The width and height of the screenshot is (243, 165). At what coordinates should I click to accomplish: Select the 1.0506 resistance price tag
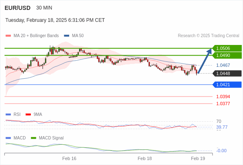pyautogui.click(x=227, y=48)
